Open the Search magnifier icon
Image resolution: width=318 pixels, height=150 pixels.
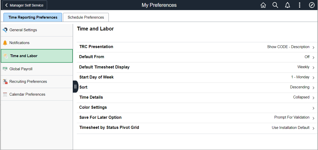pyautogui.click(x=275, y=5)
